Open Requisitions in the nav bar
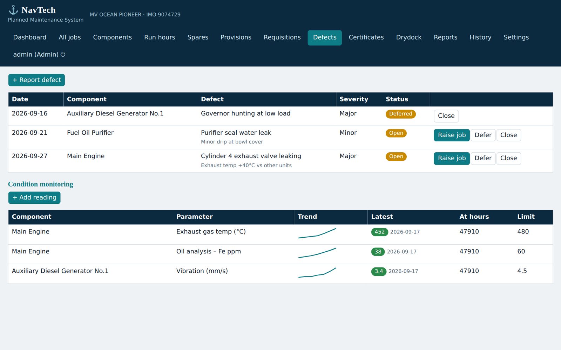 [x=282, y=37]
